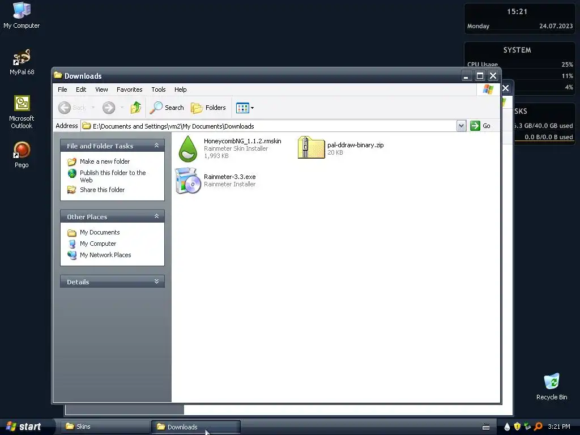Screen dimensions: 580x435
Task: Select the HoneycombNG_1.1.2.rmskin file icon
Action: tap(188, 149)
